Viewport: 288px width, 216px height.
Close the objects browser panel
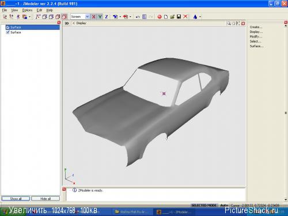tap(59, 22)
